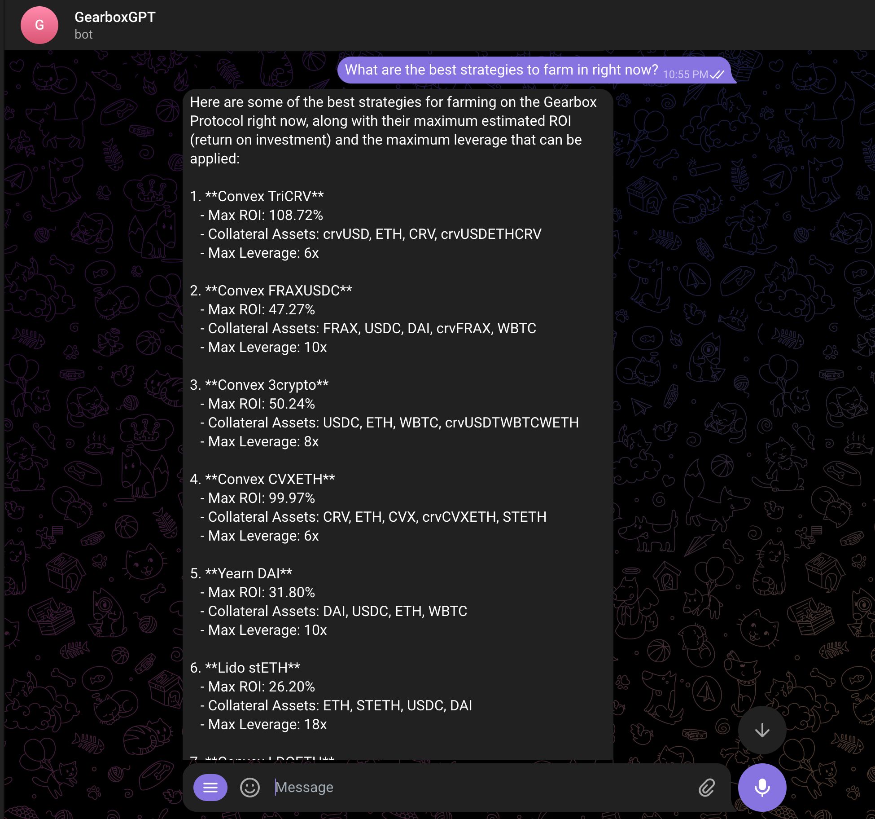Click 'Collateral Assets: CRV, ETH, CVX, crvCVXETH, STETH'

(373, 517)
